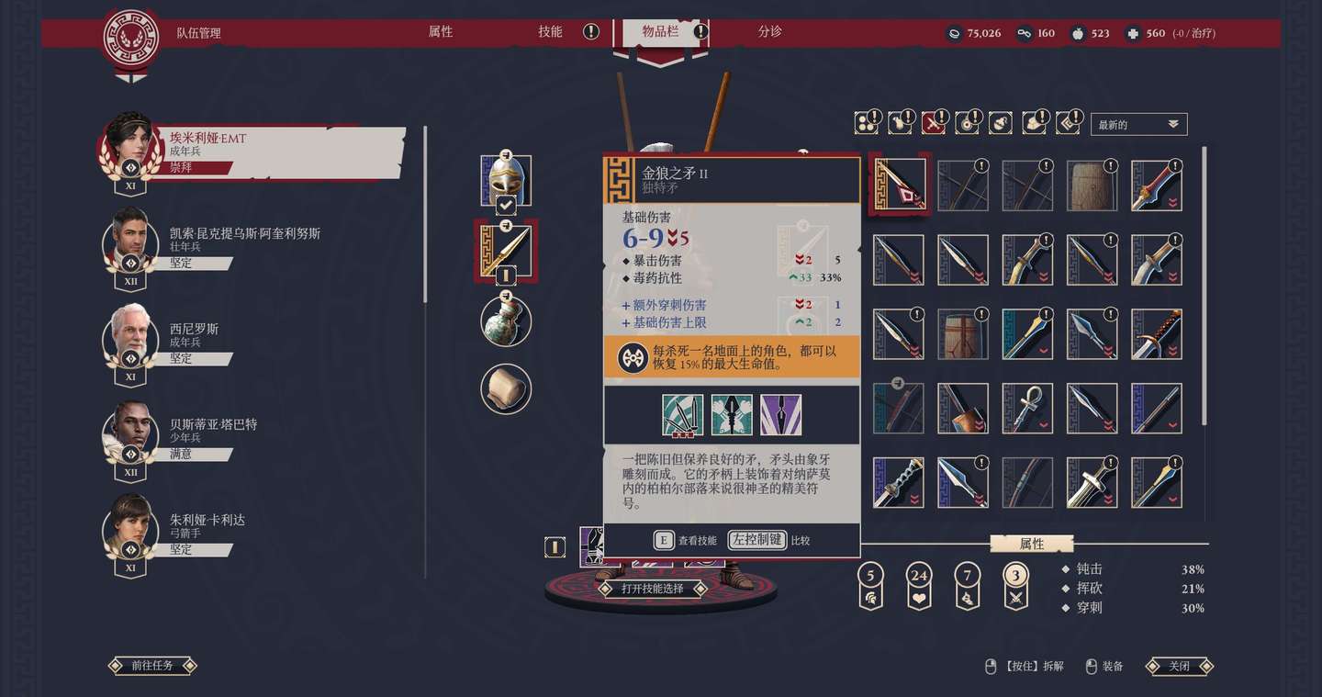The width and height of the screenshot is (1322, 697).
Task: Click the ankh item in inventory
Action: (x=1026, y=408)
